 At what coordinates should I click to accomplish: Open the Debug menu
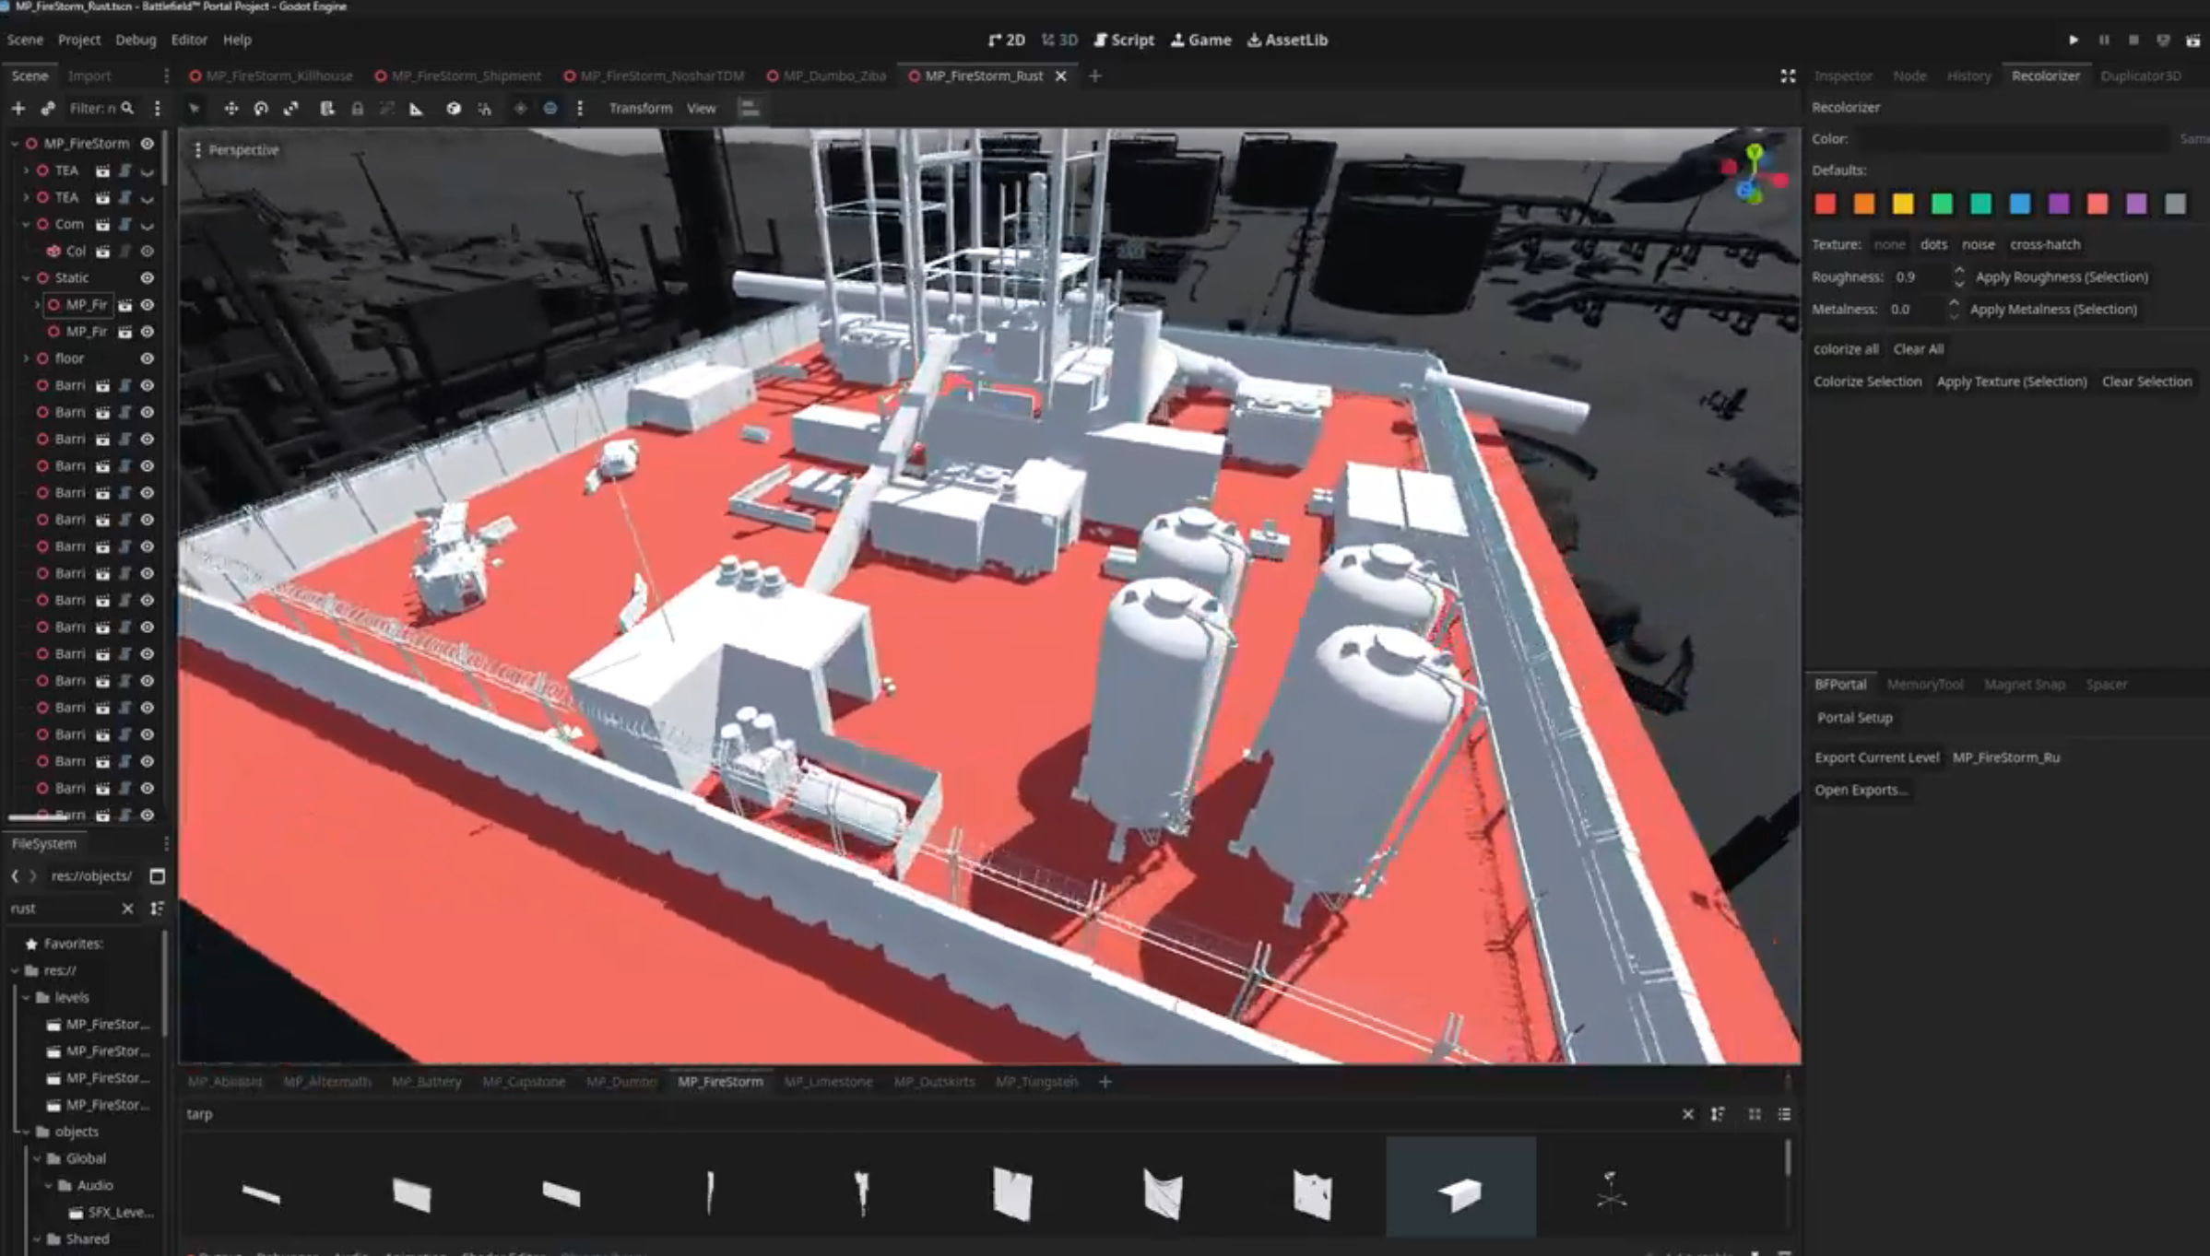[x=136, y=40]
